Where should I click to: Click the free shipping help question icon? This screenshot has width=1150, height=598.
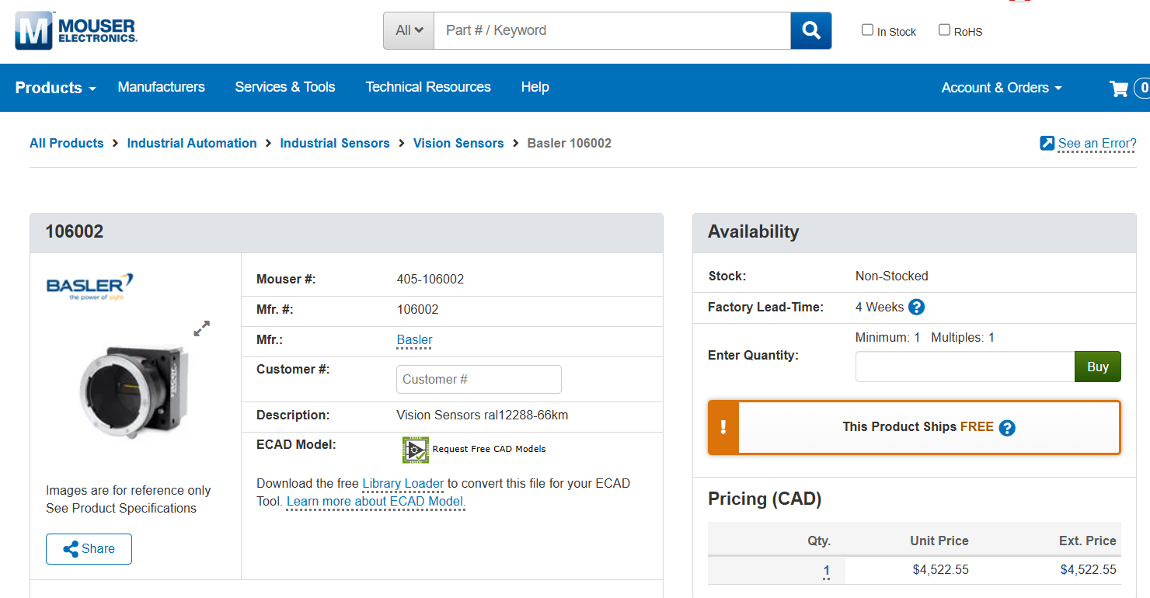1007,428
